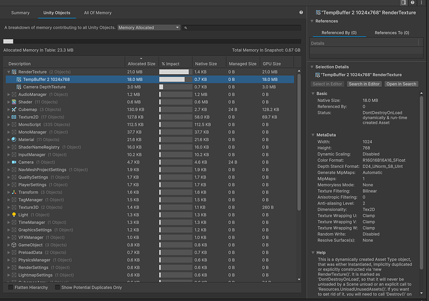429x301 pixels.
Task: Switch to the Summary tab
Action: coord(20,12)
